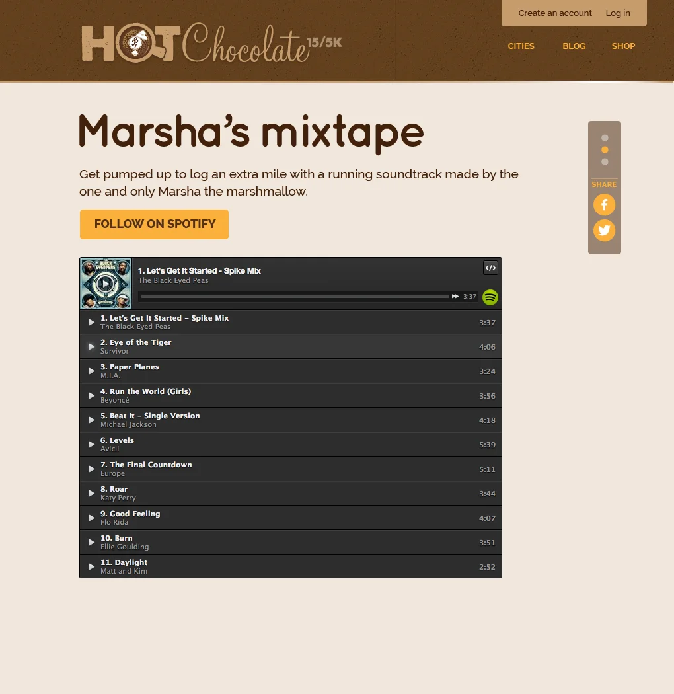
Task: Click the album art play button
Action: coord(105,284)
